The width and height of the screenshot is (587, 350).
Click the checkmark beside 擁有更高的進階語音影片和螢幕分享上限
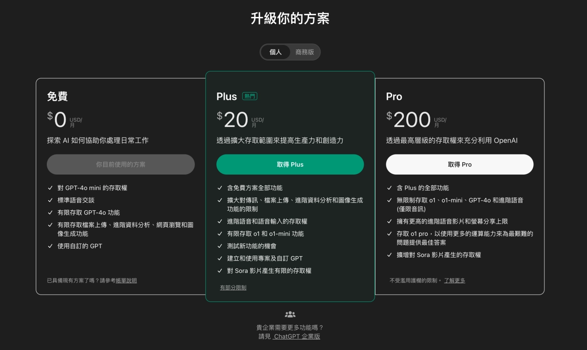389,221
